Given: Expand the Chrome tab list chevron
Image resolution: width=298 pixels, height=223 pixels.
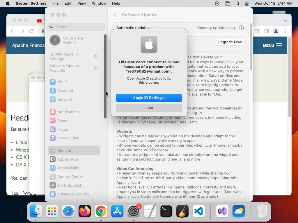Looking at the screenshot, I should [285, 21].
